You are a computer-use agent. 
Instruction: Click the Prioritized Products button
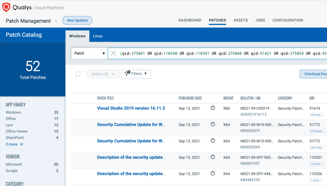click(314, 74)
